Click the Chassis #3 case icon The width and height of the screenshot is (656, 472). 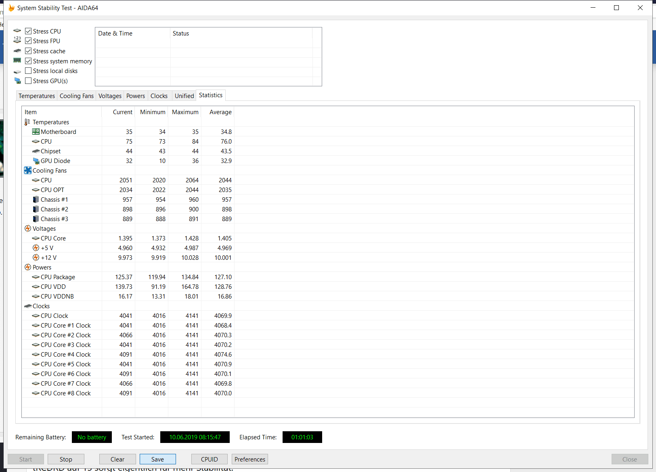pos(36,219)
